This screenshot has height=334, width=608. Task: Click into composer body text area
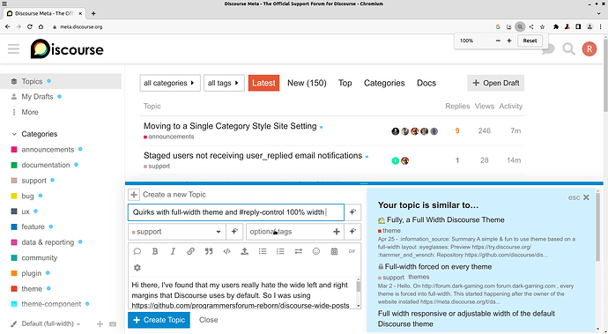(241, 293)
